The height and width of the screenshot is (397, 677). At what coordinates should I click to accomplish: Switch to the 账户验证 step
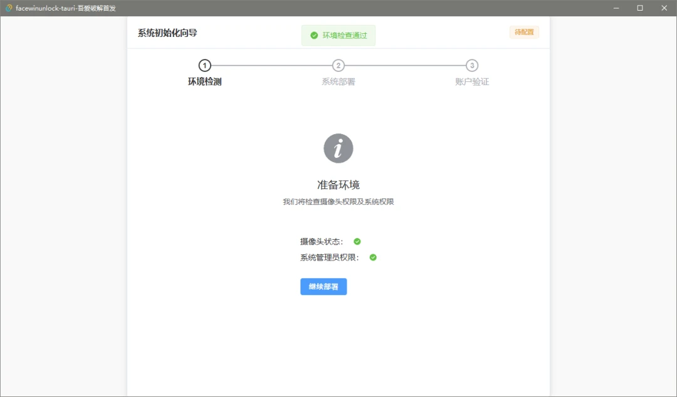[471, 81]
